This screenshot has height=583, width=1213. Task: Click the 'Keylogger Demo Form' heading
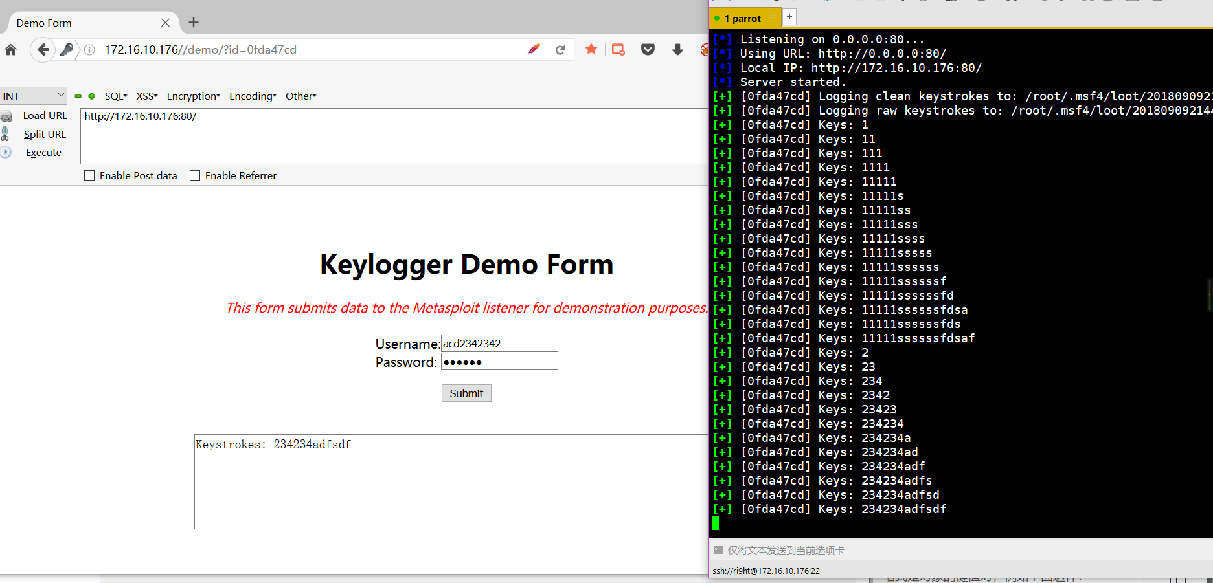pos(466,264)
